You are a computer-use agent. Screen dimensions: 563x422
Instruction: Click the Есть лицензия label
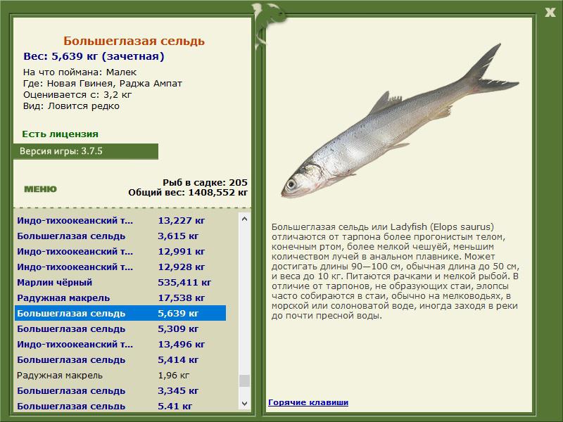60,134
